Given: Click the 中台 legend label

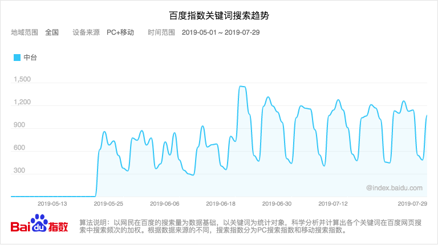Looking at the screenshot, I should click(x=30, y=58).
